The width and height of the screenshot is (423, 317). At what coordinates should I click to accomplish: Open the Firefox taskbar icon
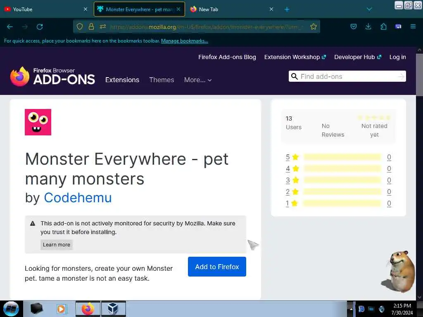pyautogui.click(x=88, y=309)
